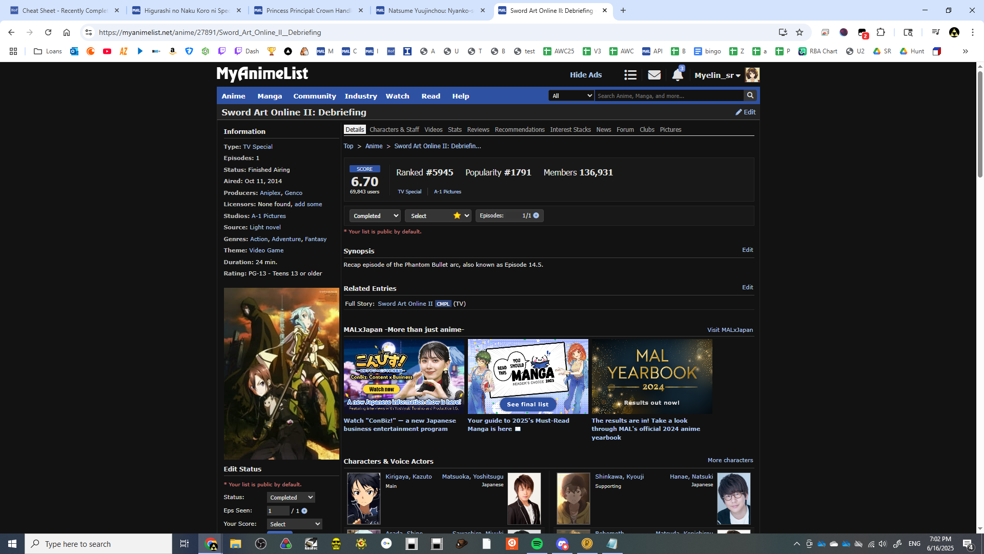This screenshot has height=554, width=984.
Task: Open the Community menu
Action: pos(314,96)
